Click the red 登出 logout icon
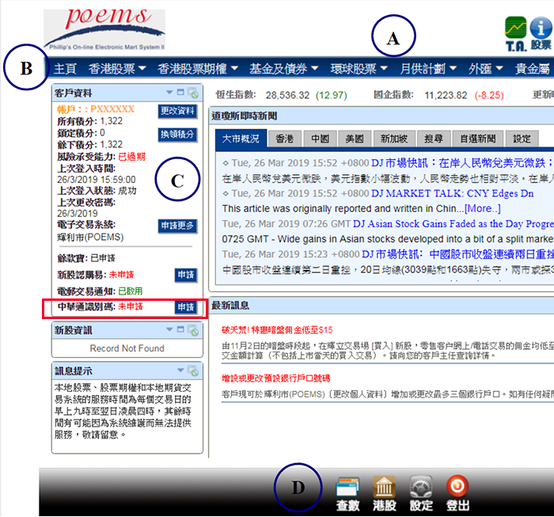 pos(457,492)
